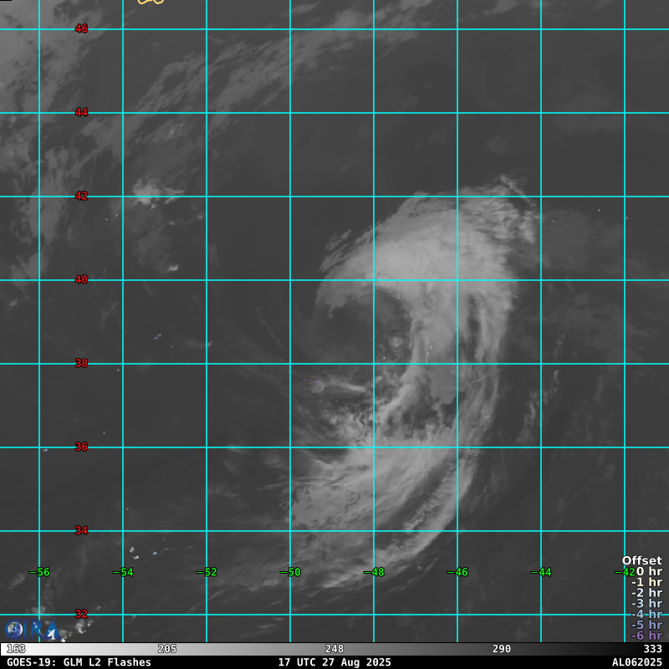
Task: Click the green -46 longitude label
Action: click(457, 573)
